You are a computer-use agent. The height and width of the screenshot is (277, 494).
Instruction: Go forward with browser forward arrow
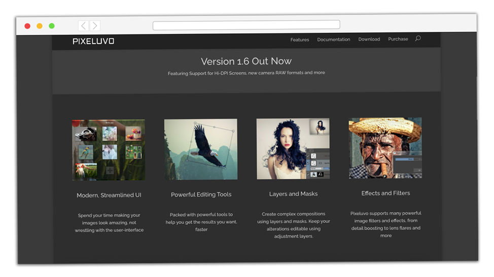point(95,25)
